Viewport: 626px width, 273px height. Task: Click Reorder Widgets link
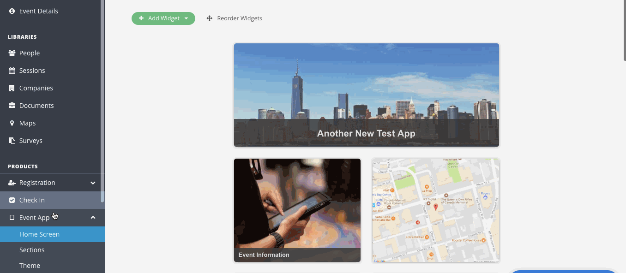(x=235, y=18)
